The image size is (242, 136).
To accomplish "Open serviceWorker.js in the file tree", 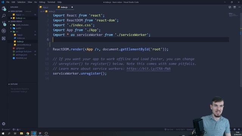I will click(24, 45).
